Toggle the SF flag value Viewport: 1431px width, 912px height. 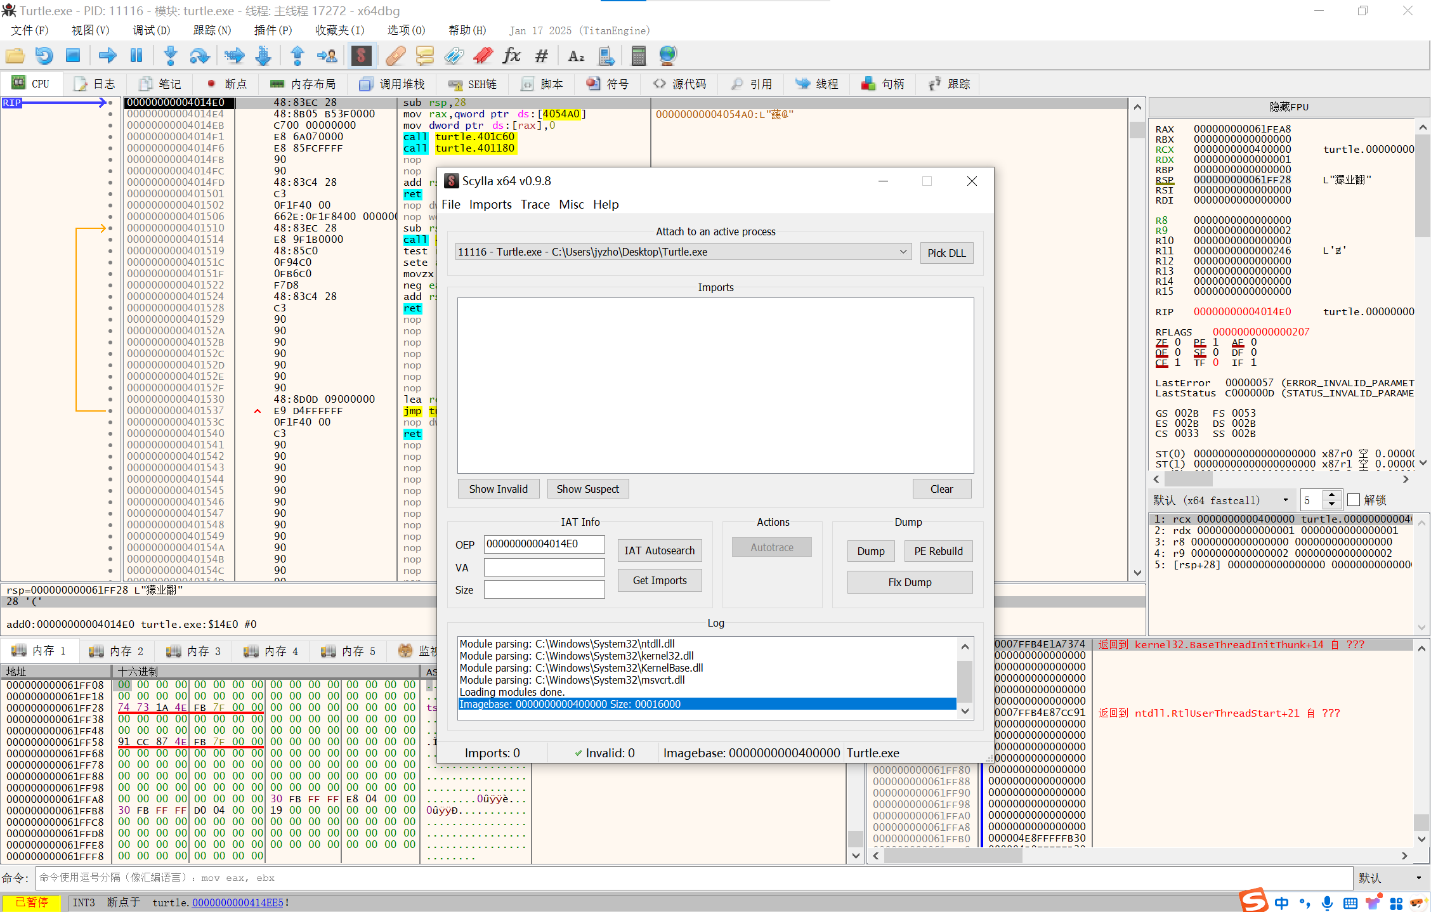coord(1216,353)
